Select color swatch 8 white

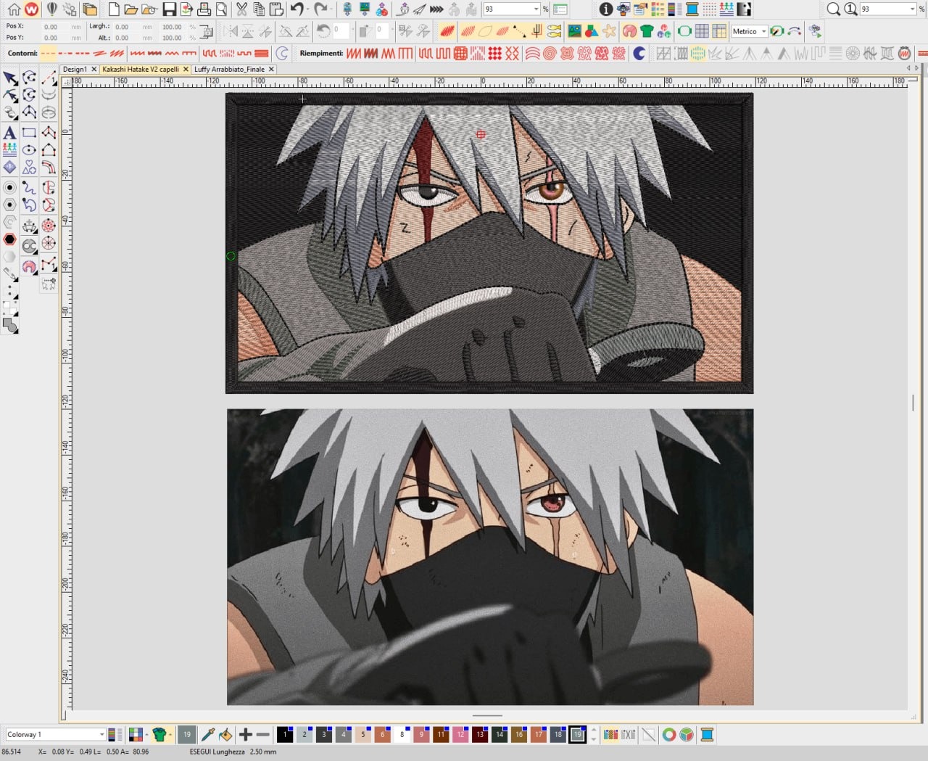click(402, 735)
